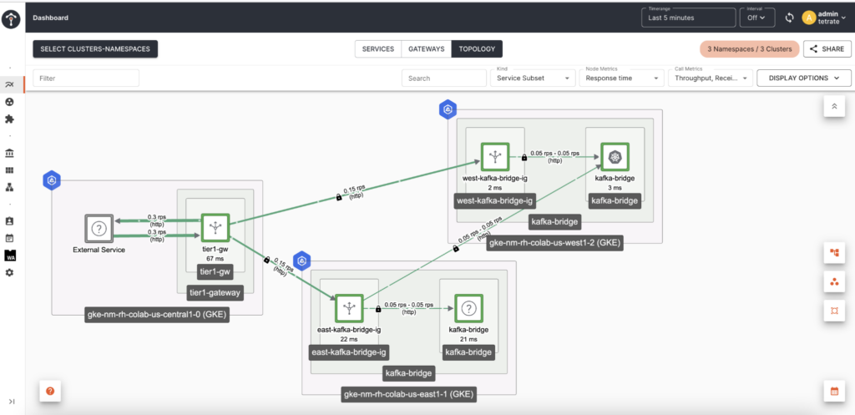
Task: Click the dark east-kafka-bridge-ig label box
Action: (x=349, y=352)
